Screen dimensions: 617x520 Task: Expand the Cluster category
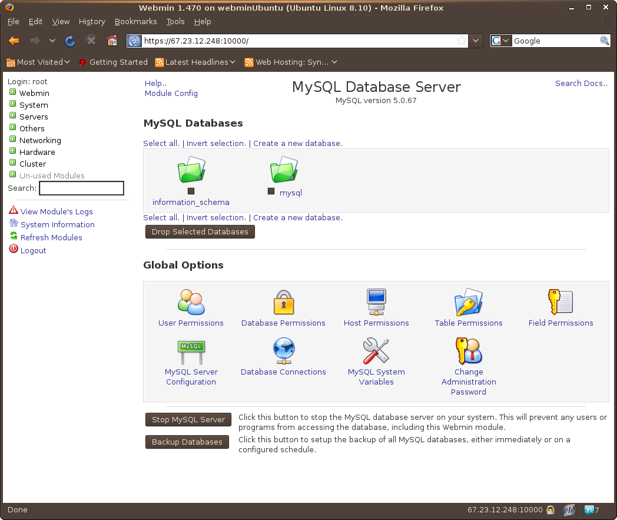click(x=12, y=163)
